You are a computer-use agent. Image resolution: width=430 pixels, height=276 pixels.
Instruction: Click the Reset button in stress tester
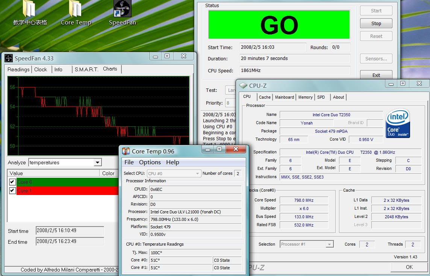coord(376,36)
